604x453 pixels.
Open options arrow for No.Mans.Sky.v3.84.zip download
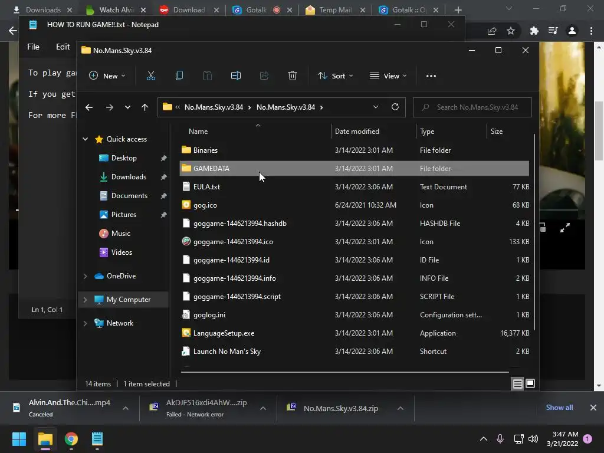click(x=401, y=408)
